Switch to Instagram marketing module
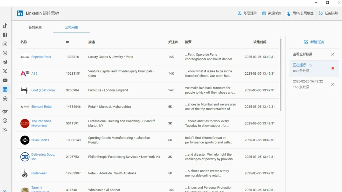This screenshot has width=342, height=192. tap(5, 44)
